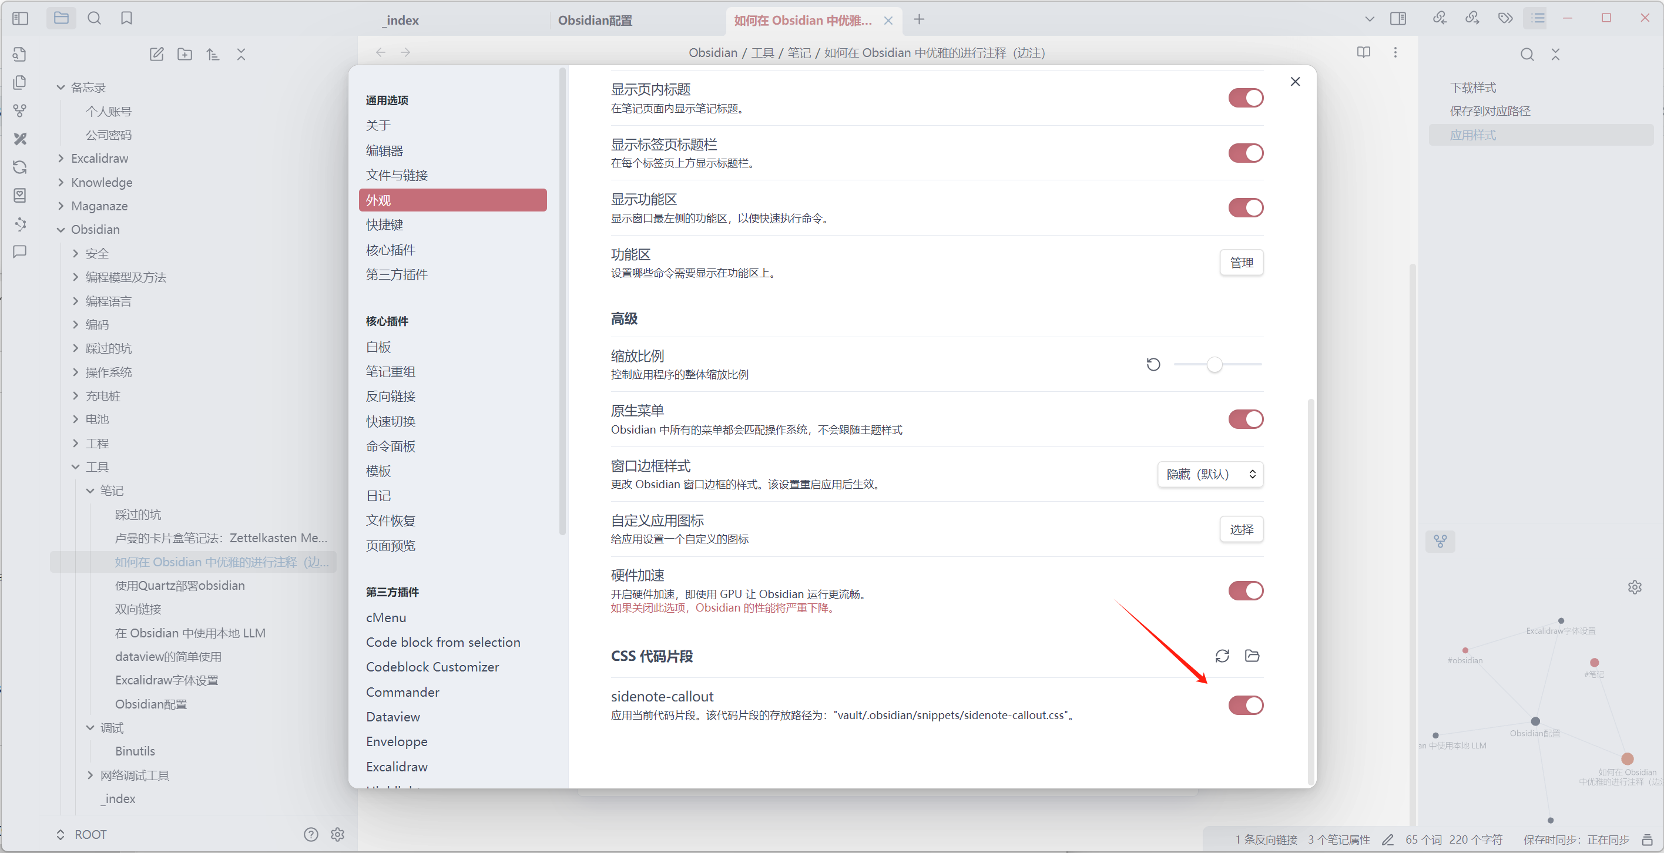
Task: Switch to the Obsidian配置 tab
Action: pos(595,20)
